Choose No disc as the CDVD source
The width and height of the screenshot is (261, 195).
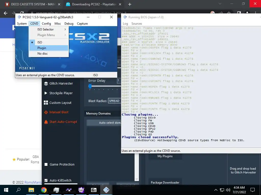pyautogui.click(x=49, y=54)
